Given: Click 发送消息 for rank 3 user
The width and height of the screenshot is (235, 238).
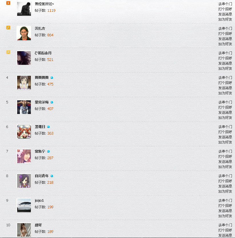Looking at the screenshot, I should point(225,63).
